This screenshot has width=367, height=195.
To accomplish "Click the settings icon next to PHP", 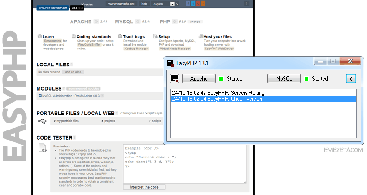I will 175,22.
